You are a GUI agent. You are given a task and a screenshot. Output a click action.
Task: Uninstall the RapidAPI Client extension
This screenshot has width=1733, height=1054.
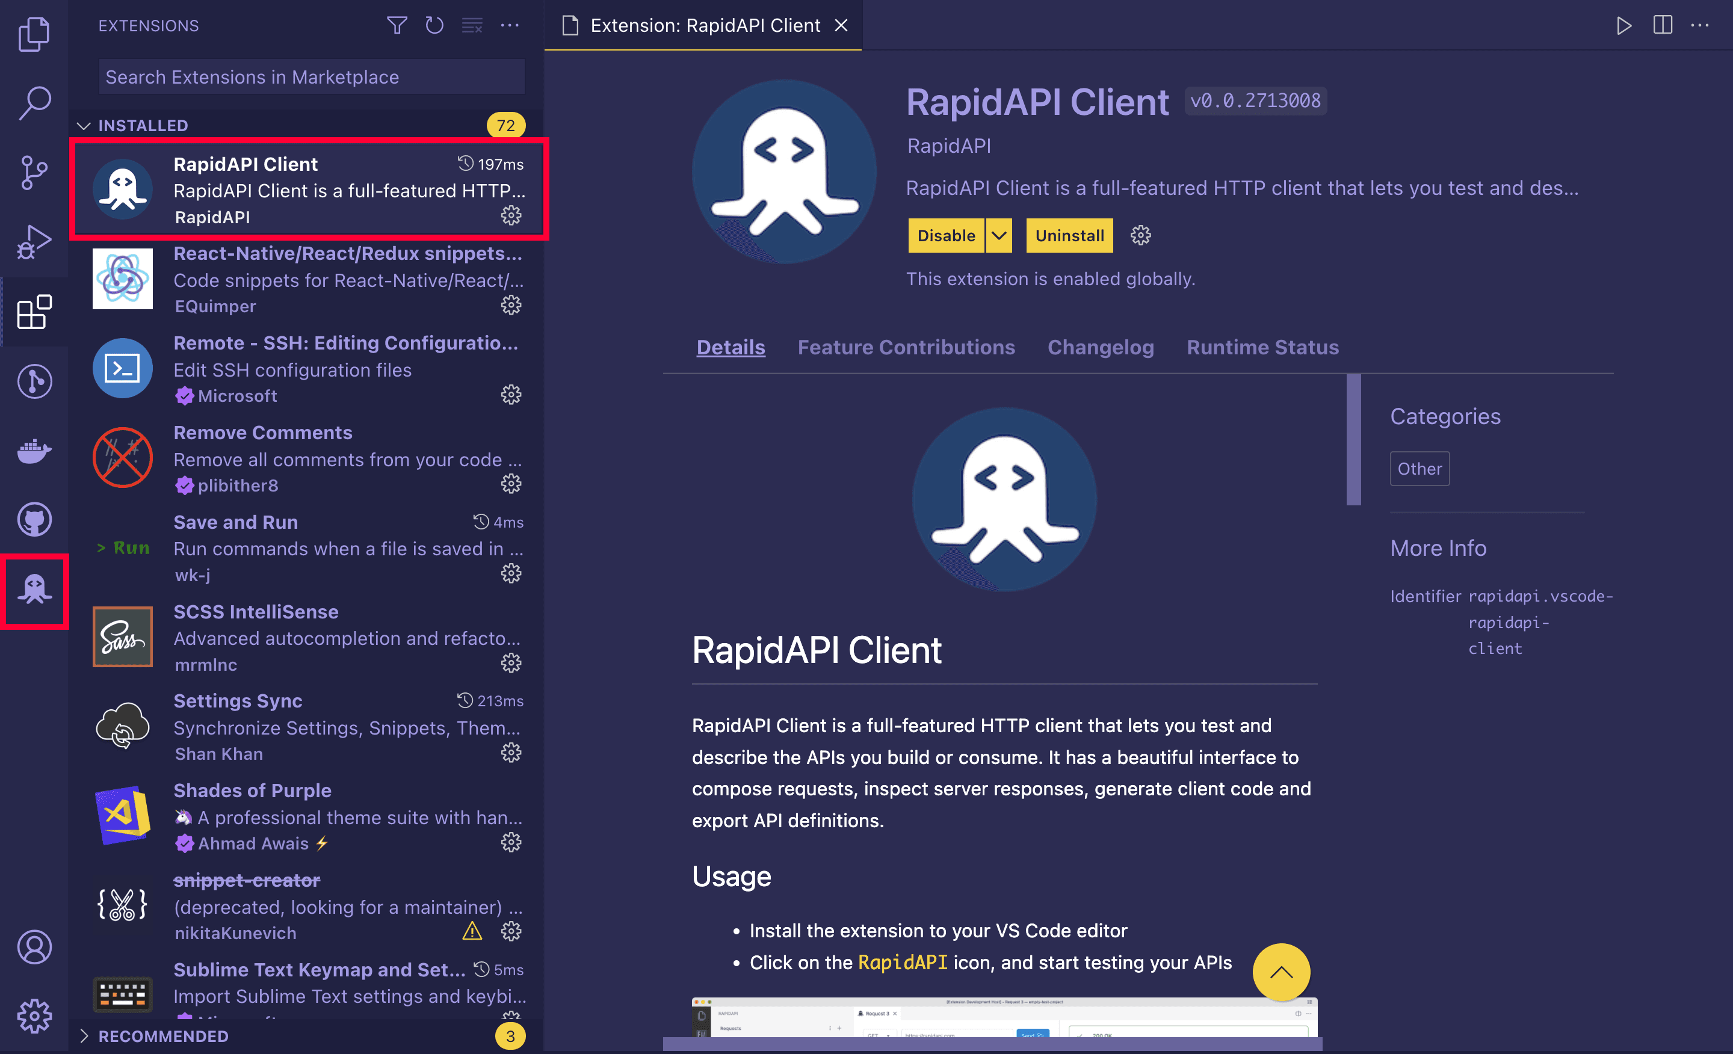point(1069,235)
